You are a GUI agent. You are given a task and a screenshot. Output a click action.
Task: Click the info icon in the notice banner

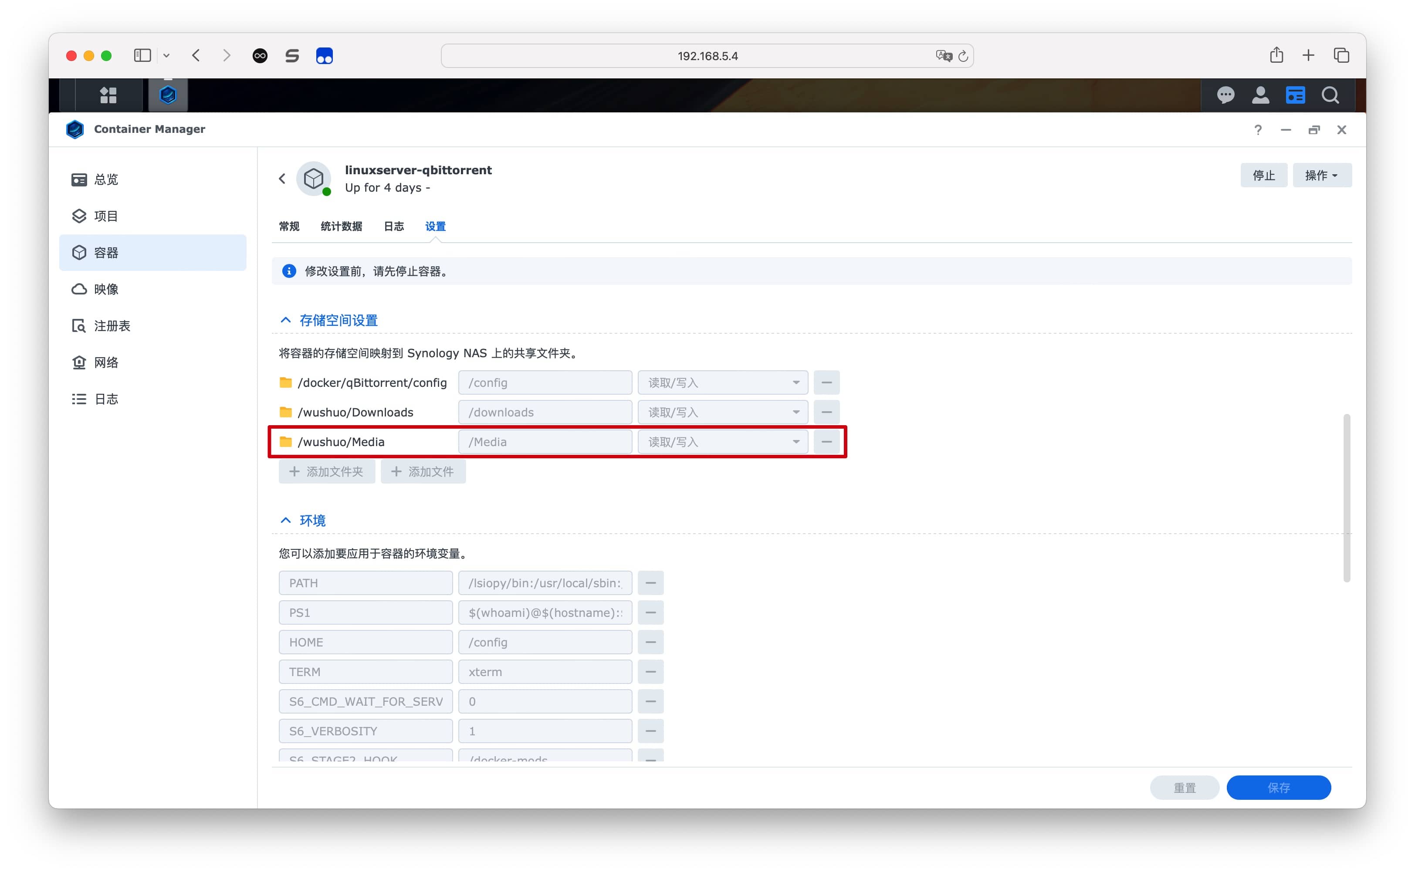289,271
